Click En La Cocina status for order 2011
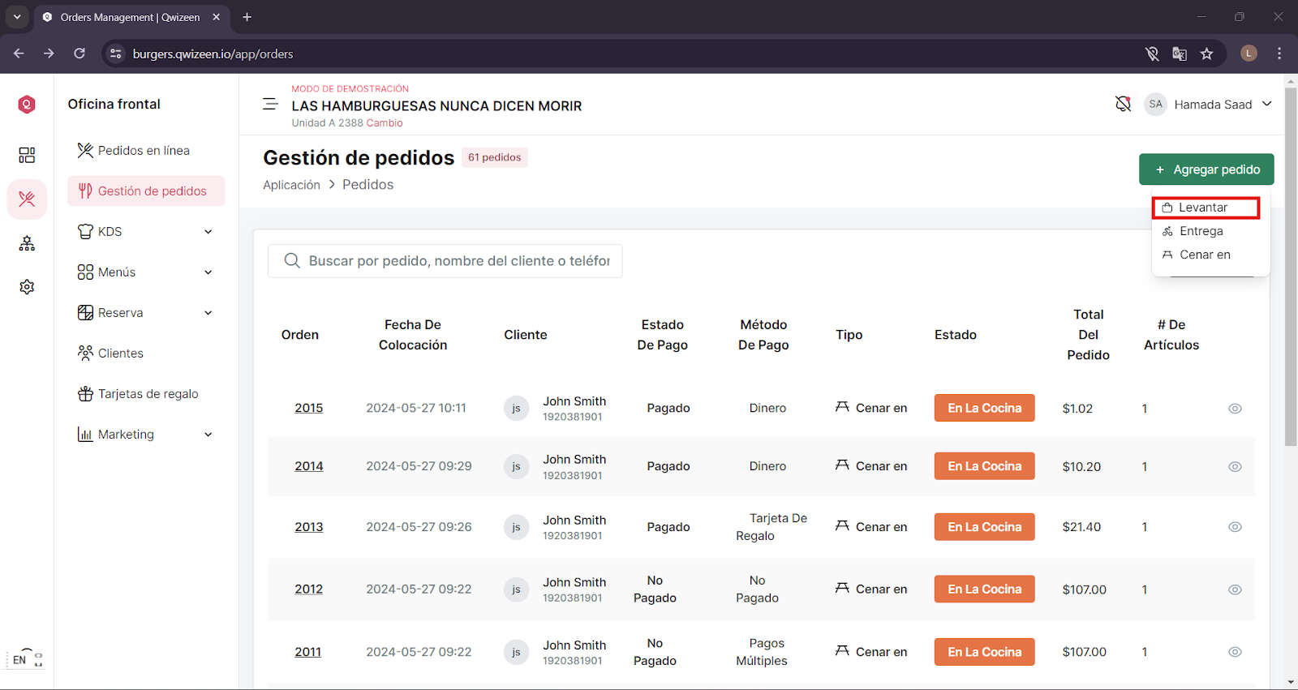Image resolution: width=1298 pixels, height=690 pixels. [984, 652]
